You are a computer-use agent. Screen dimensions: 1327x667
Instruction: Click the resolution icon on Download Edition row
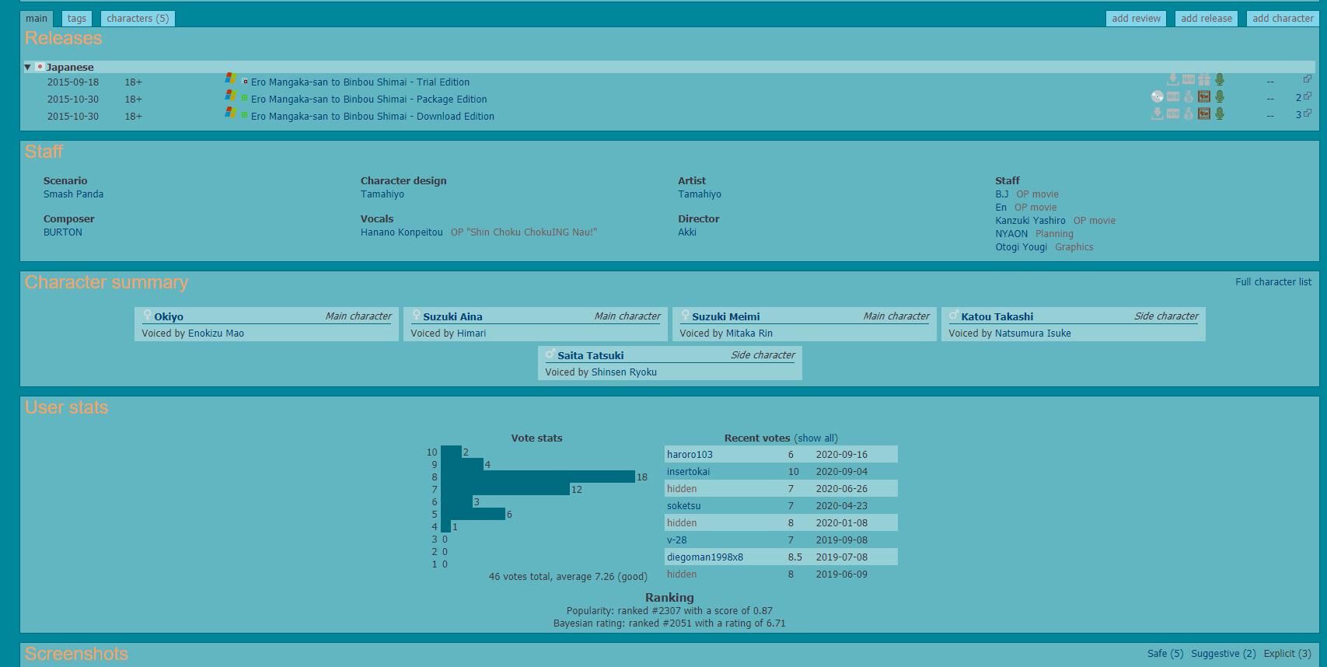click(1173, 114)
